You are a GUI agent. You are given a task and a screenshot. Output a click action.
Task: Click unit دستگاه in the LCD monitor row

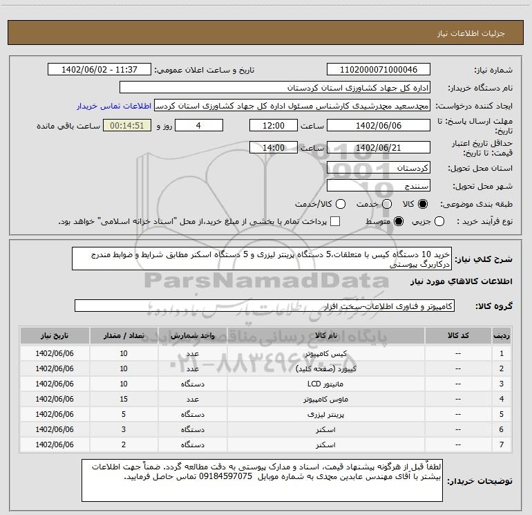pyautogui.click(x=192, y=384)
